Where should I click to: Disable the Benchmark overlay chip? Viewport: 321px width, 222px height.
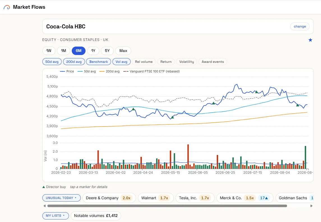[x=98, y=62]
